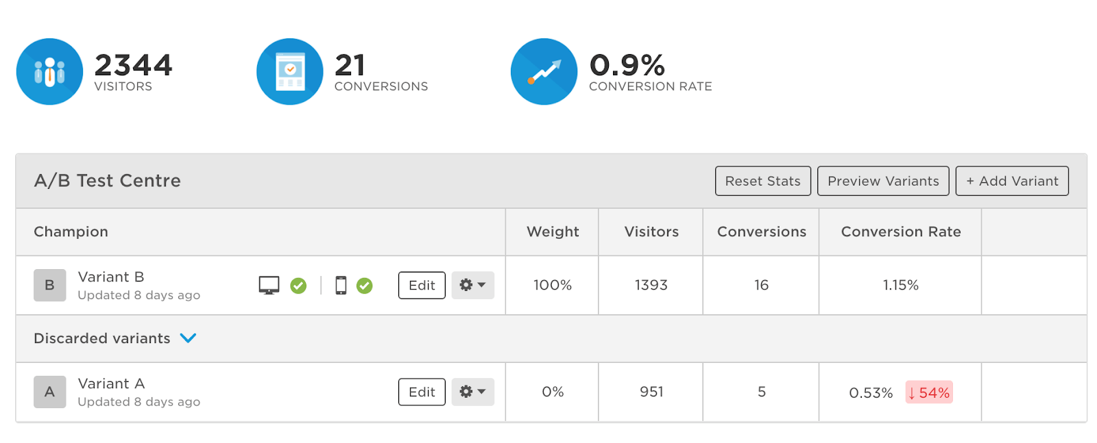Click the conversion rate trend icon
The width and height of the screenshot is (1097, 443).
pos(544,71)
